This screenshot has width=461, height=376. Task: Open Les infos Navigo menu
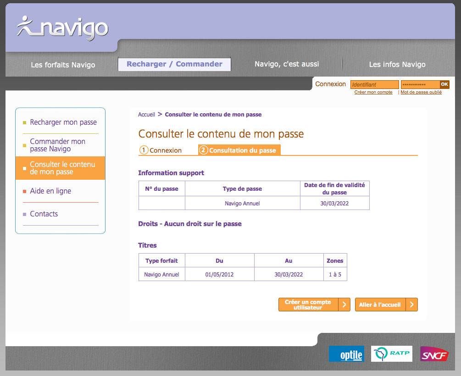[397, 65]
